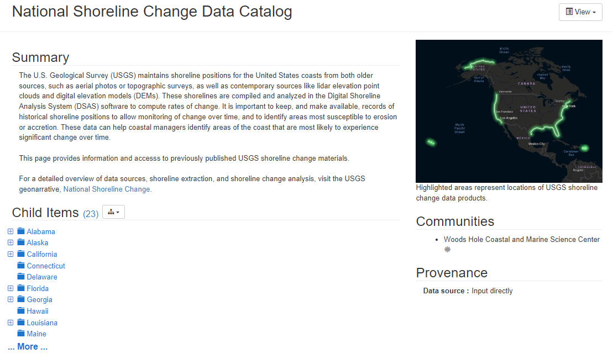
Task: Open the Child Items hierarchy dropdown
Action: coord(113,212)
